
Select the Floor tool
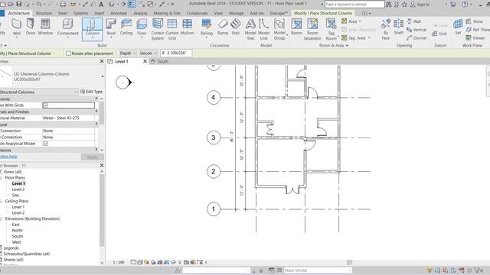pyautogui.click(x=142, y=27)
